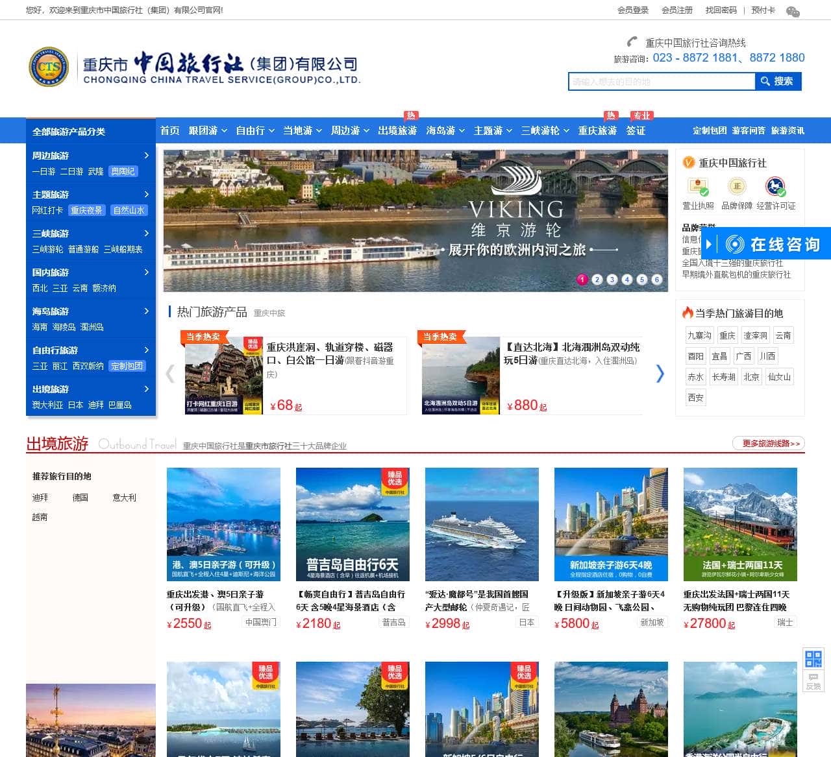The image size is (831, 757).
Task: Select banner slide indicator 1
Action: coord(582,280)
